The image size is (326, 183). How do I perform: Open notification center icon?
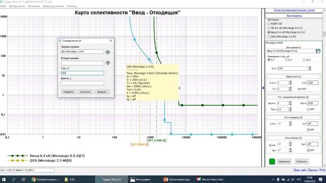(x=320, y=179)
